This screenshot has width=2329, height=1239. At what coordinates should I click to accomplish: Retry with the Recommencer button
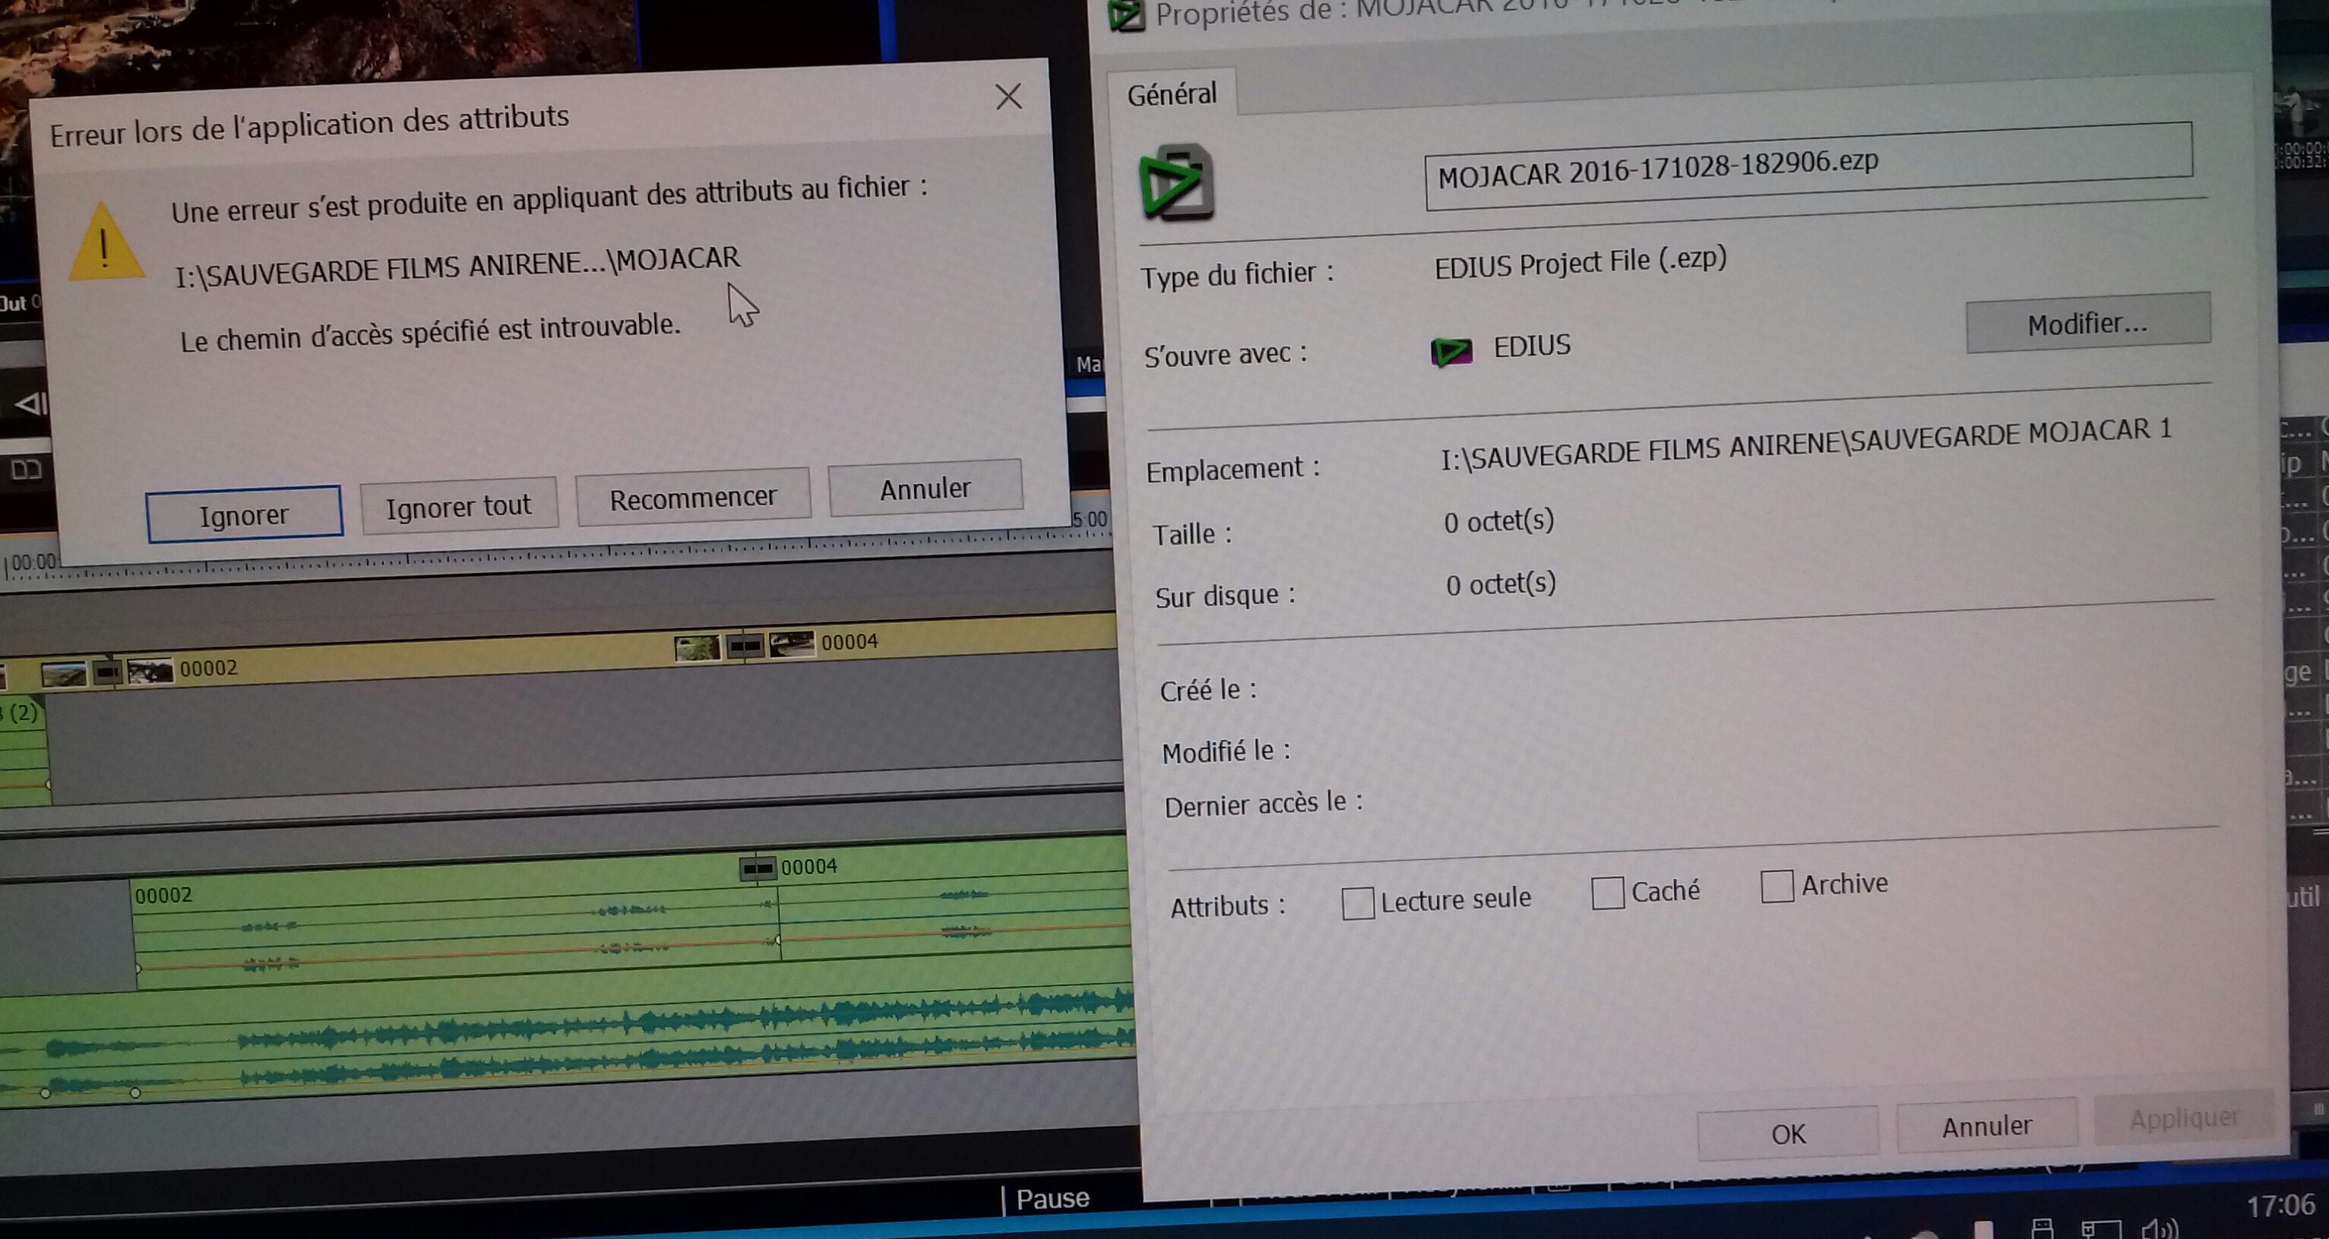coord(692,497)
